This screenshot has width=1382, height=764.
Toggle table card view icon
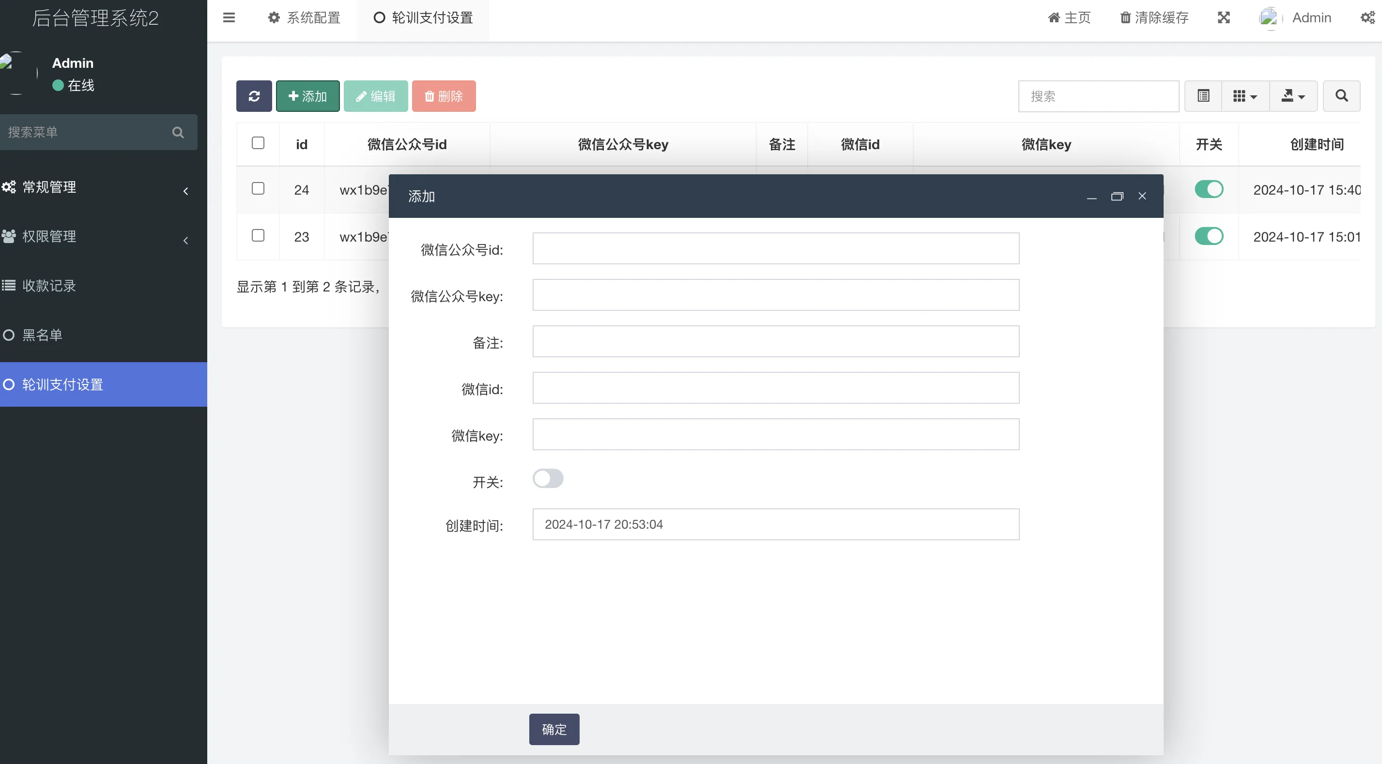pos(1203,96)
